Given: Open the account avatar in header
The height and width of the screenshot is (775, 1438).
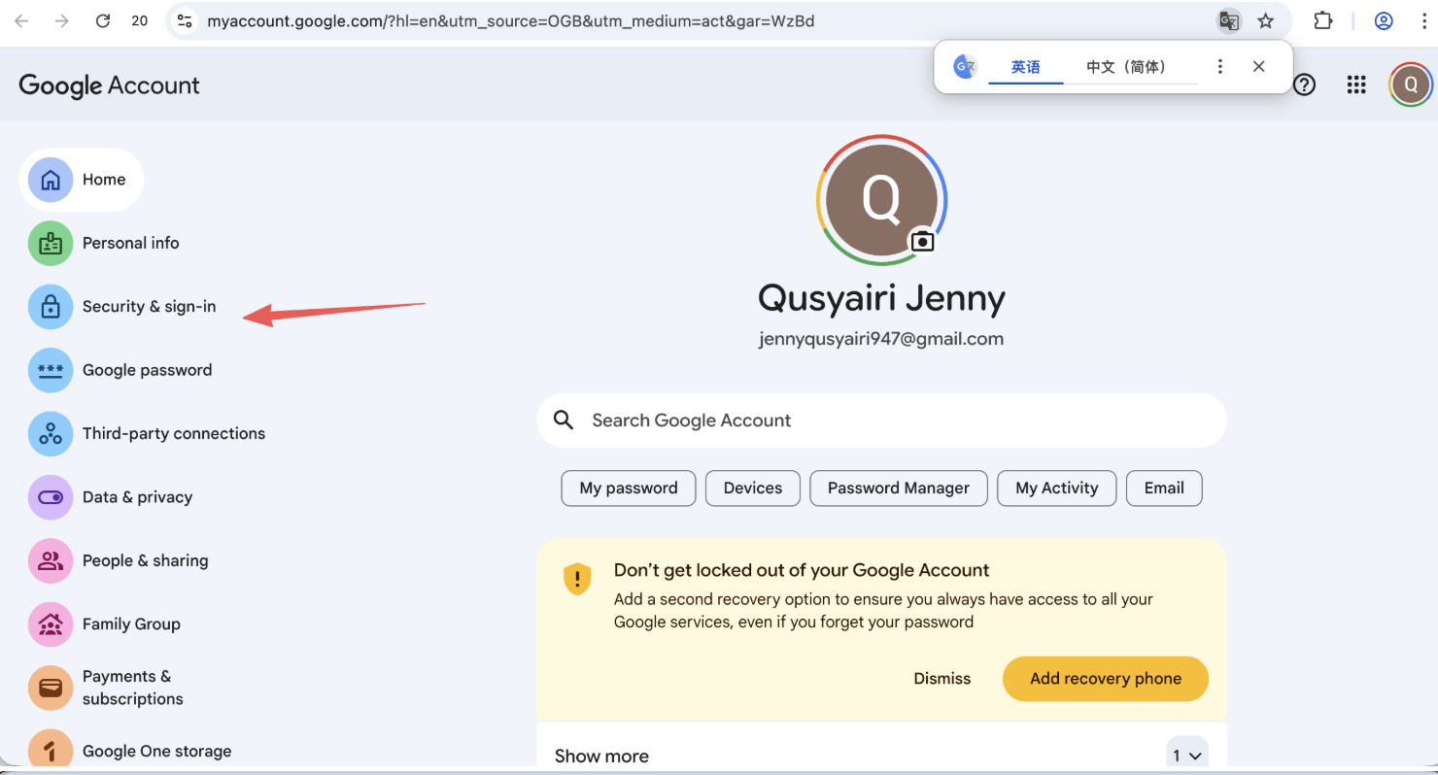Looking at the screenshot, I should (x=1411, y=84).
